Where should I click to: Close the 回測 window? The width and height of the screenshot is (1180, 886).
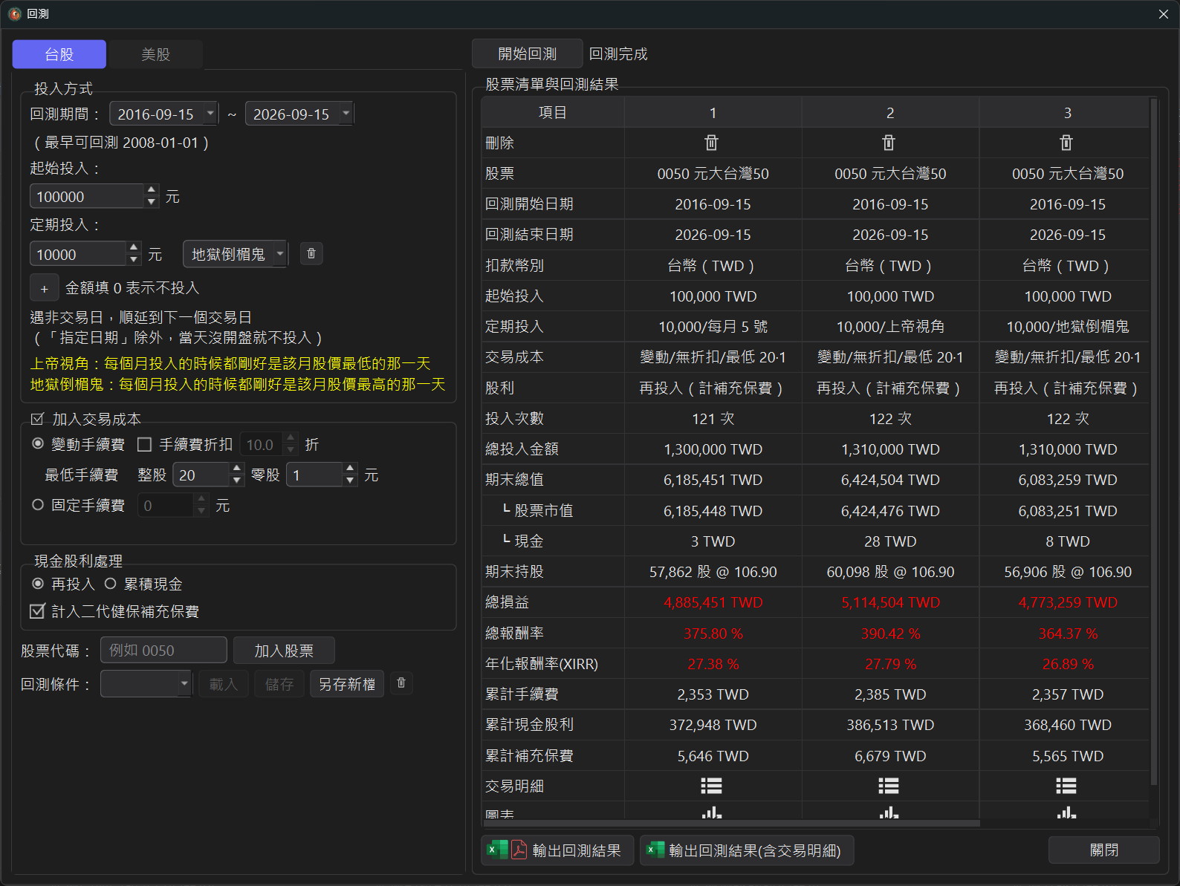[1164, 14]
